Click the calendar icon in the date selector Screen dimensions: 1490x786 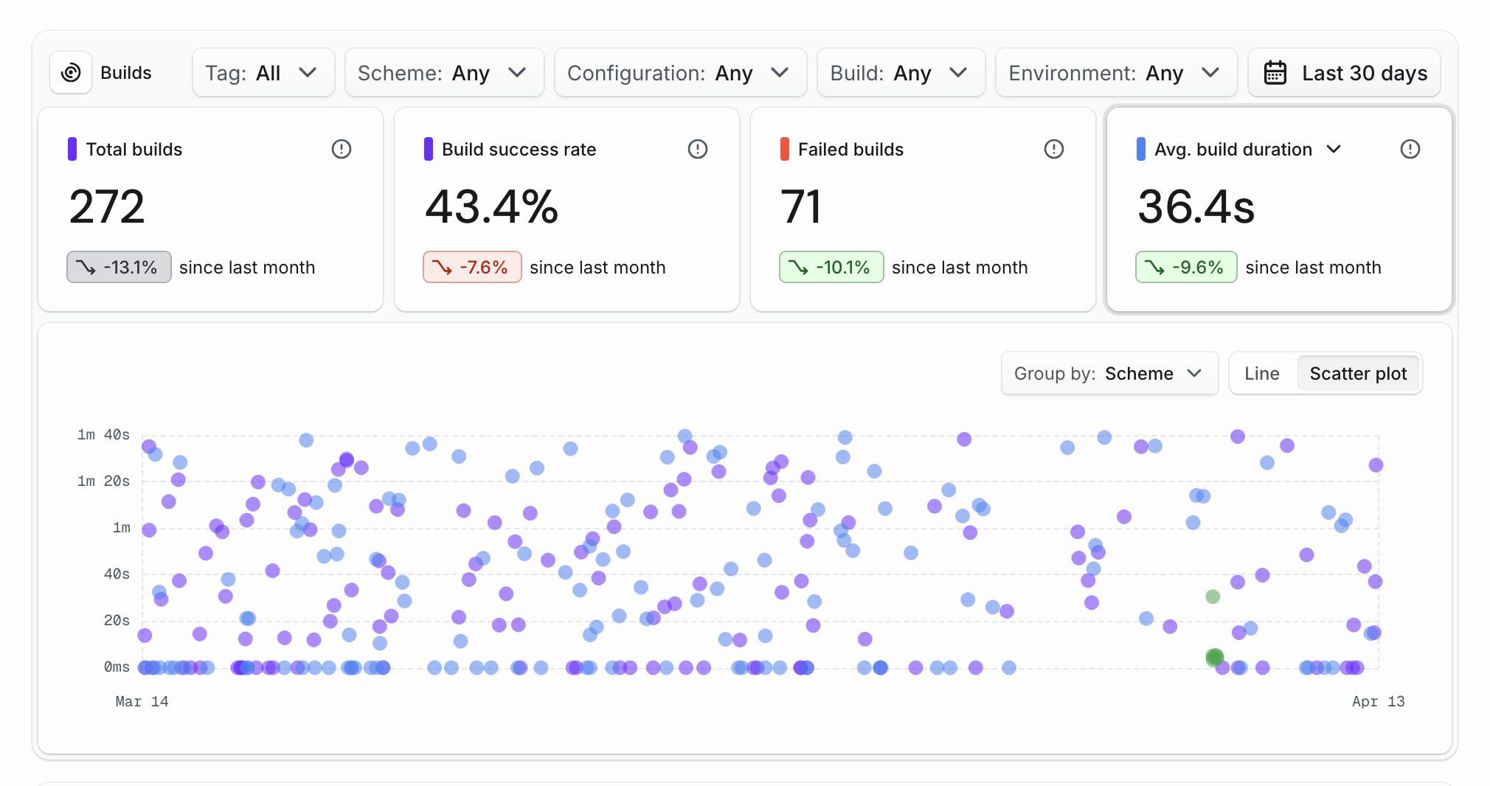1278,72
